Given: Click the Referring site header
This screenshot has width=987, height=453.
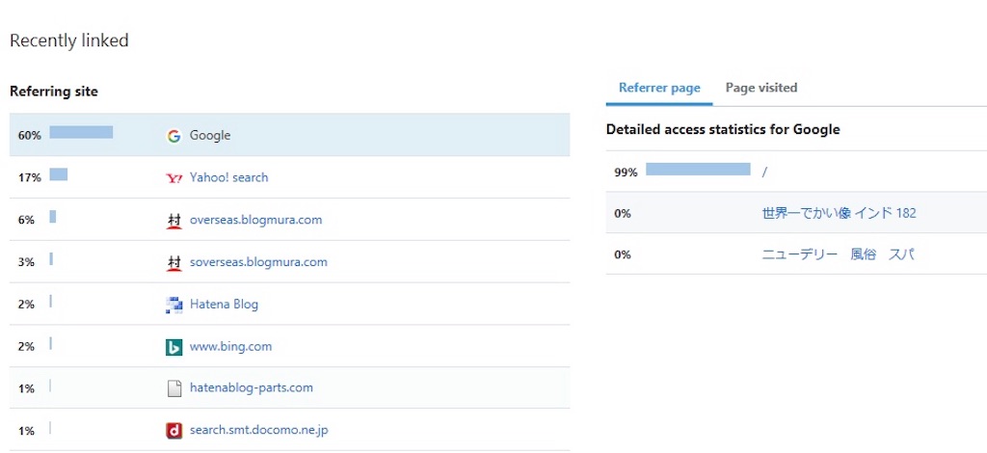Looking at the screenshot, I should point(54,92).
